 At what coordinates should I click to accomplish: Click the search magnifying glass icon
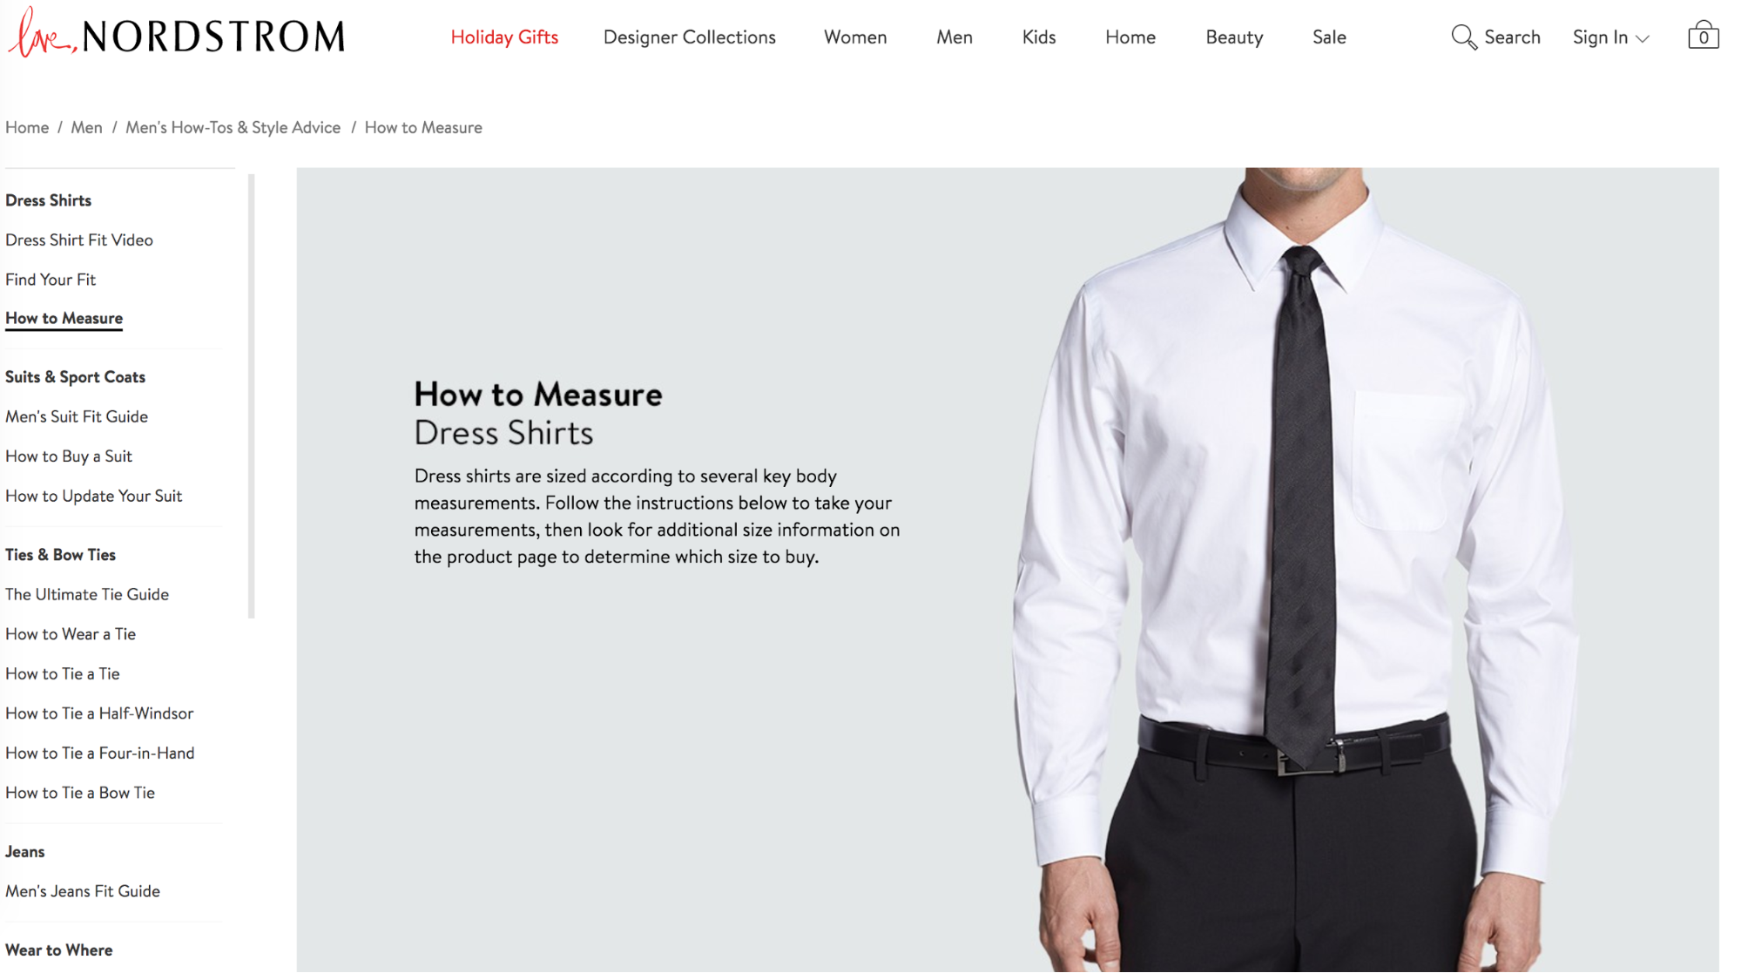1461,37
